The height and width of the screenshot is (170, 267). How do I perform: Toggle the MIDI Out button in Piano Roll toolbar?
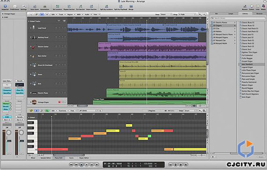(x=47, y=111)
